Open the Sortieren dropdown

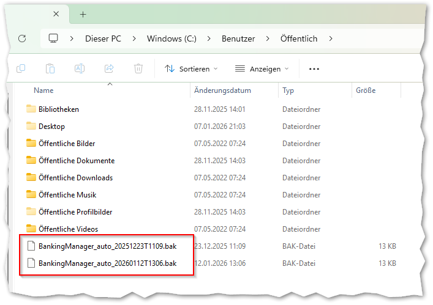pos(191,69)
